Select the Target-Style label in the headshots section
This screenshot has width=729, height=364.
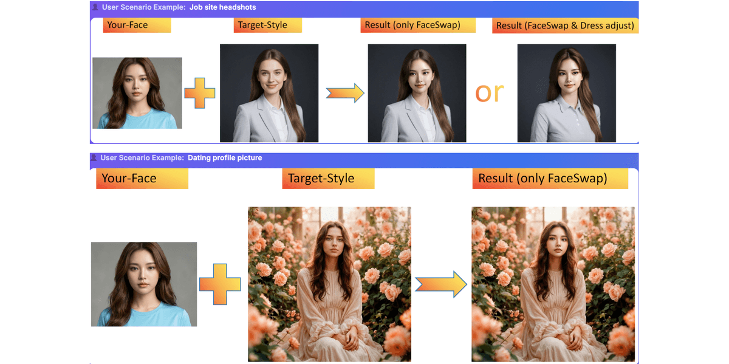tap(267, 25)
